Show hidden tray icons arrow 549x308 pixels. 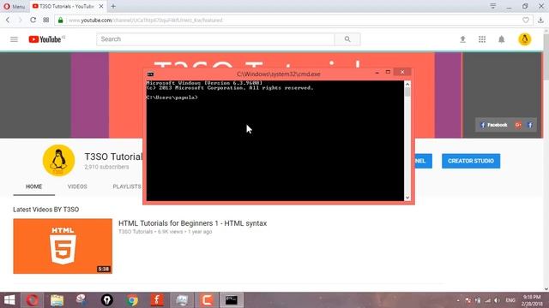pyautogui.click(x=458, y=300)
